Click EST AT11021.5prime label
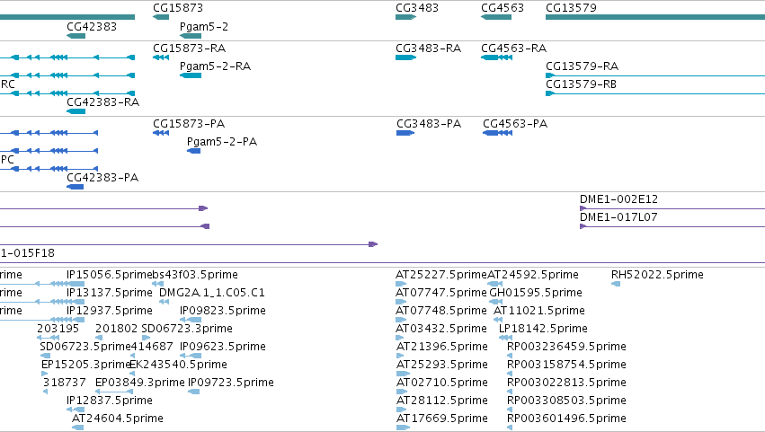 coord(539,311)
